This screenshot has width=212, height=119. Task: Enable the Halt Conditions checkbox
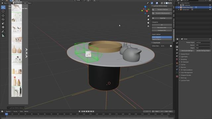182,70
